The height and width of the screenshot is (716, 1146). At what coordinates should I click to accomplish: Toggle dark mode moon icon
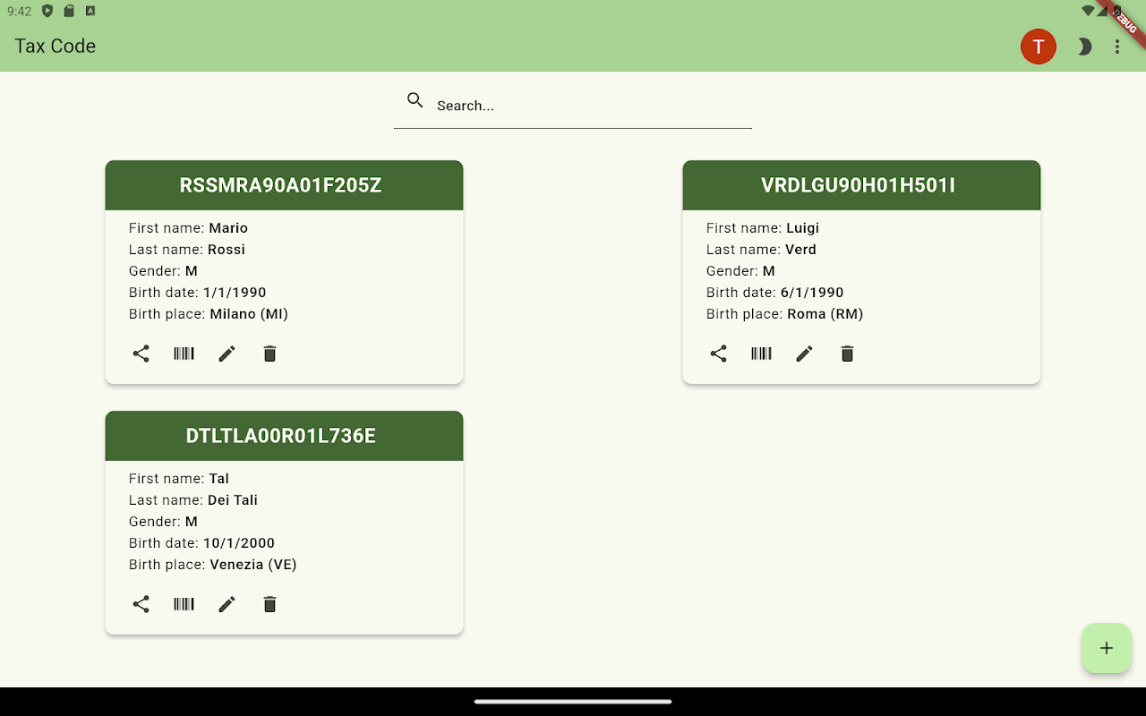(1084, 47)
